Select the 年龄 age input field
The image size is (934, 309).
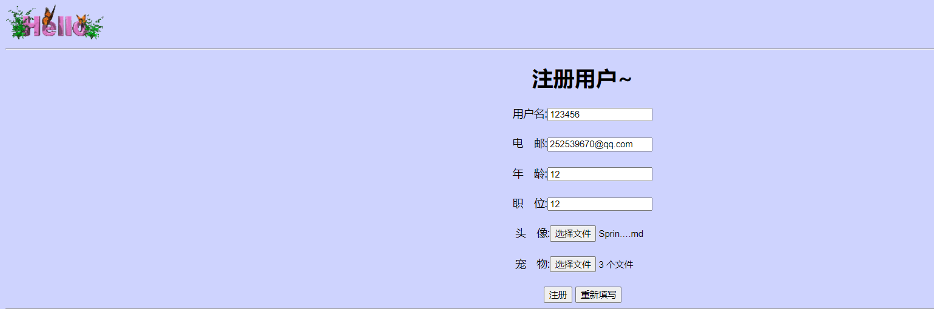(600, 174)
